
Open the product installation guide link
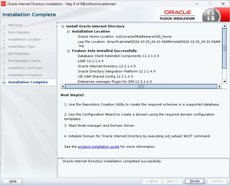99,147
